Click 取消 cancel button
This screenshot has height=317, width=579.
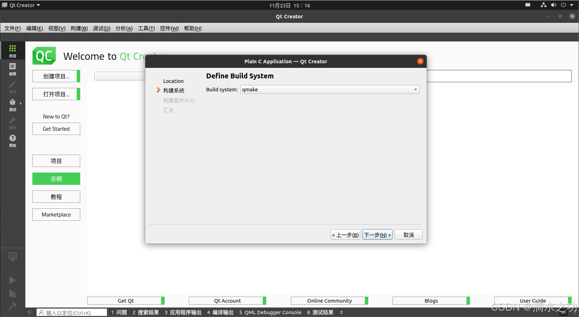pos(409,235)
